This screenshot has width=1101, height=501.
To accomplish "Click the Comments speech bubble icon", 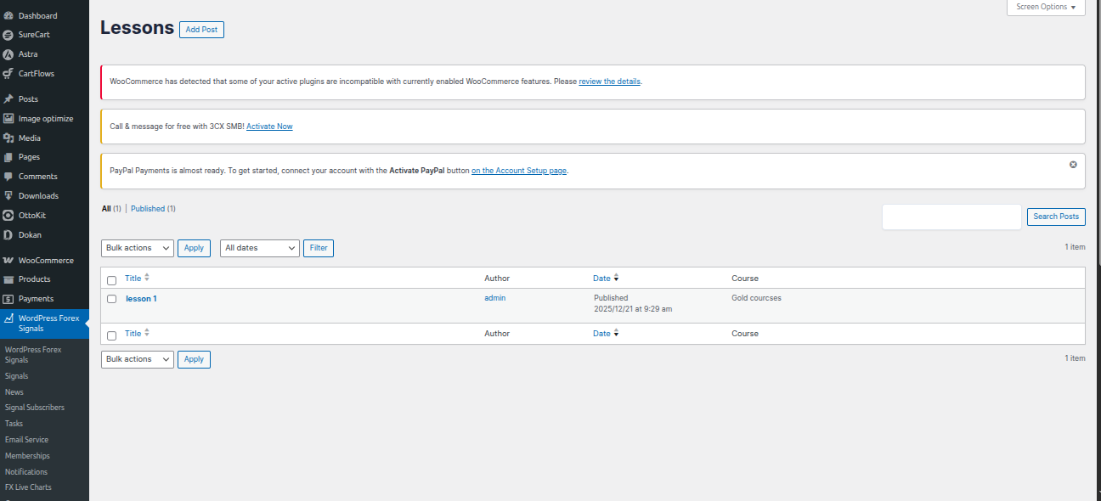I will (8, 177).
